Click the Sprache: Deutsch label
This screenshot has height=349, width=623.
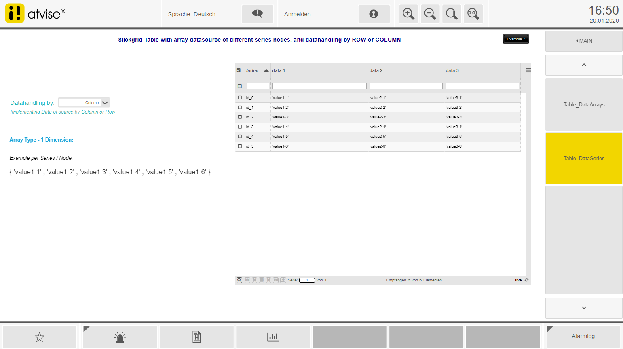[192, 14]
